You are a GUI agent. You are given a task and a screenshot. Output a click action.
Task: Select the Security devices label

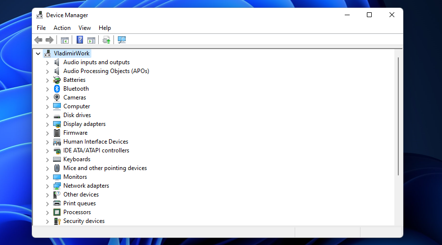coord(83,221)
